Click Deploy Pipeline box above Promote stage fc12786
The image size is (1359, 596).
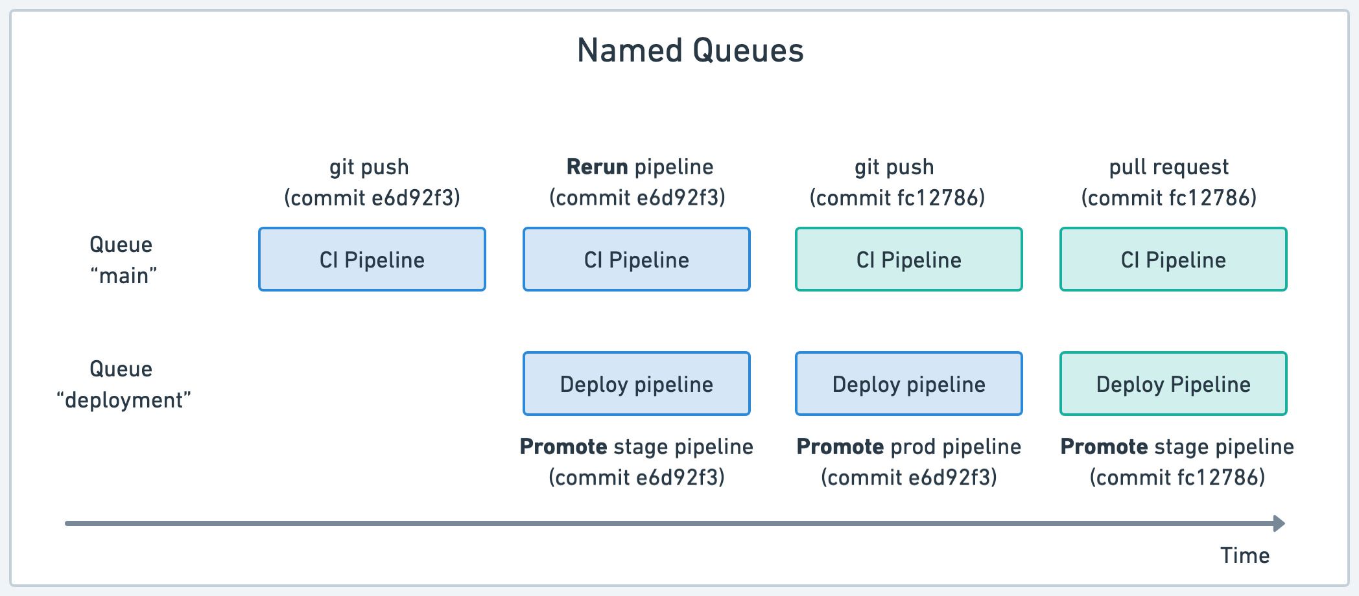[1174, 384]
